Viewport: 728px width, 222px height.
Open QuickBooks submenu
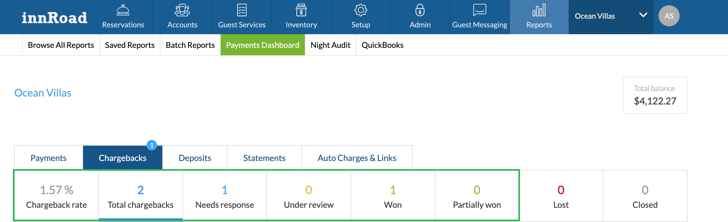click(x=382, y=45)
